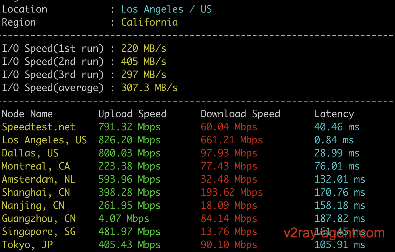The width and height of the screenshot is (395, 252).
Task: Click the 297 MB/s third run value
Action: [144, 75]
